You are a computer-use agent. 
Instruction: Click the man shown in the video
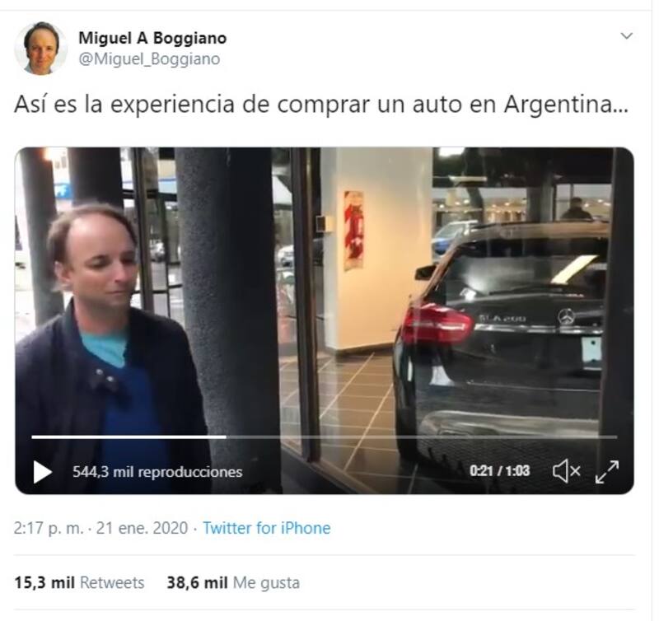point(110,336)
